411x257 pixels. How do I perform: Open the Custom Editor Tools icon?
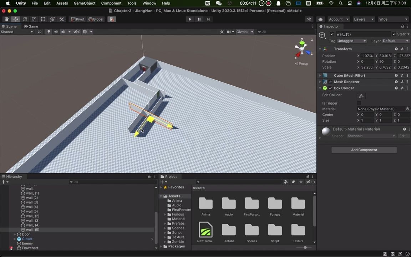(61, 19)
